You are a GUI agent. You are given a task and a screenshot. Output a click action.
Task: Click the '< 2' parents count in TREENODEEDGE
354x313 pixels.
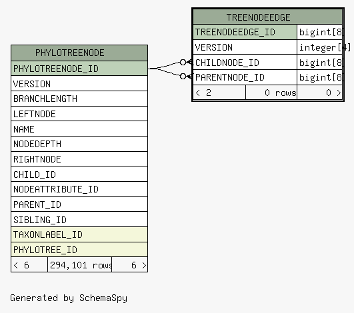pyautogui.click(x=219, y=93)
